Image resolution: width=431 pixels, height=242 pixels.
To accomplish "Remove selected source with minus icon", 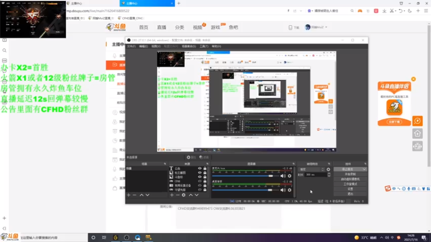I will click(x=178, y=195).
